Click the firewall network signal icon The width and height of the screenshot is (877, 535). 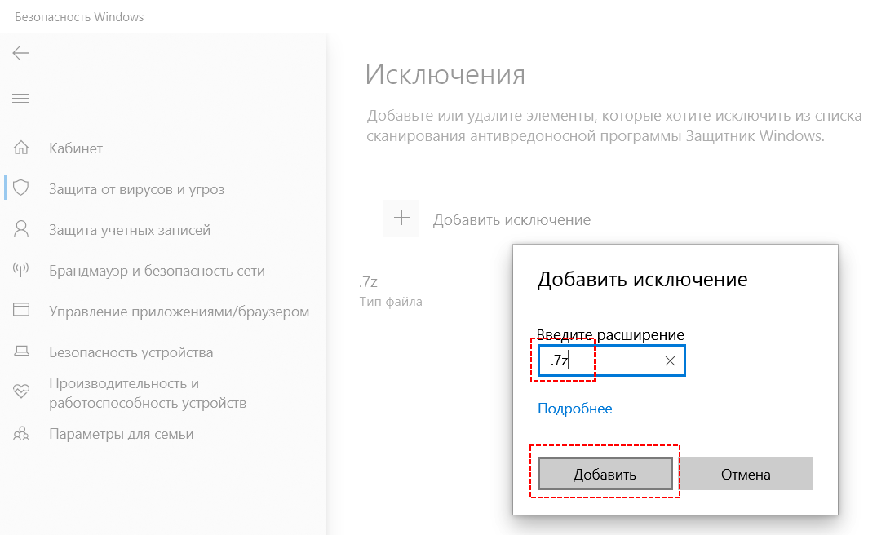21,271
